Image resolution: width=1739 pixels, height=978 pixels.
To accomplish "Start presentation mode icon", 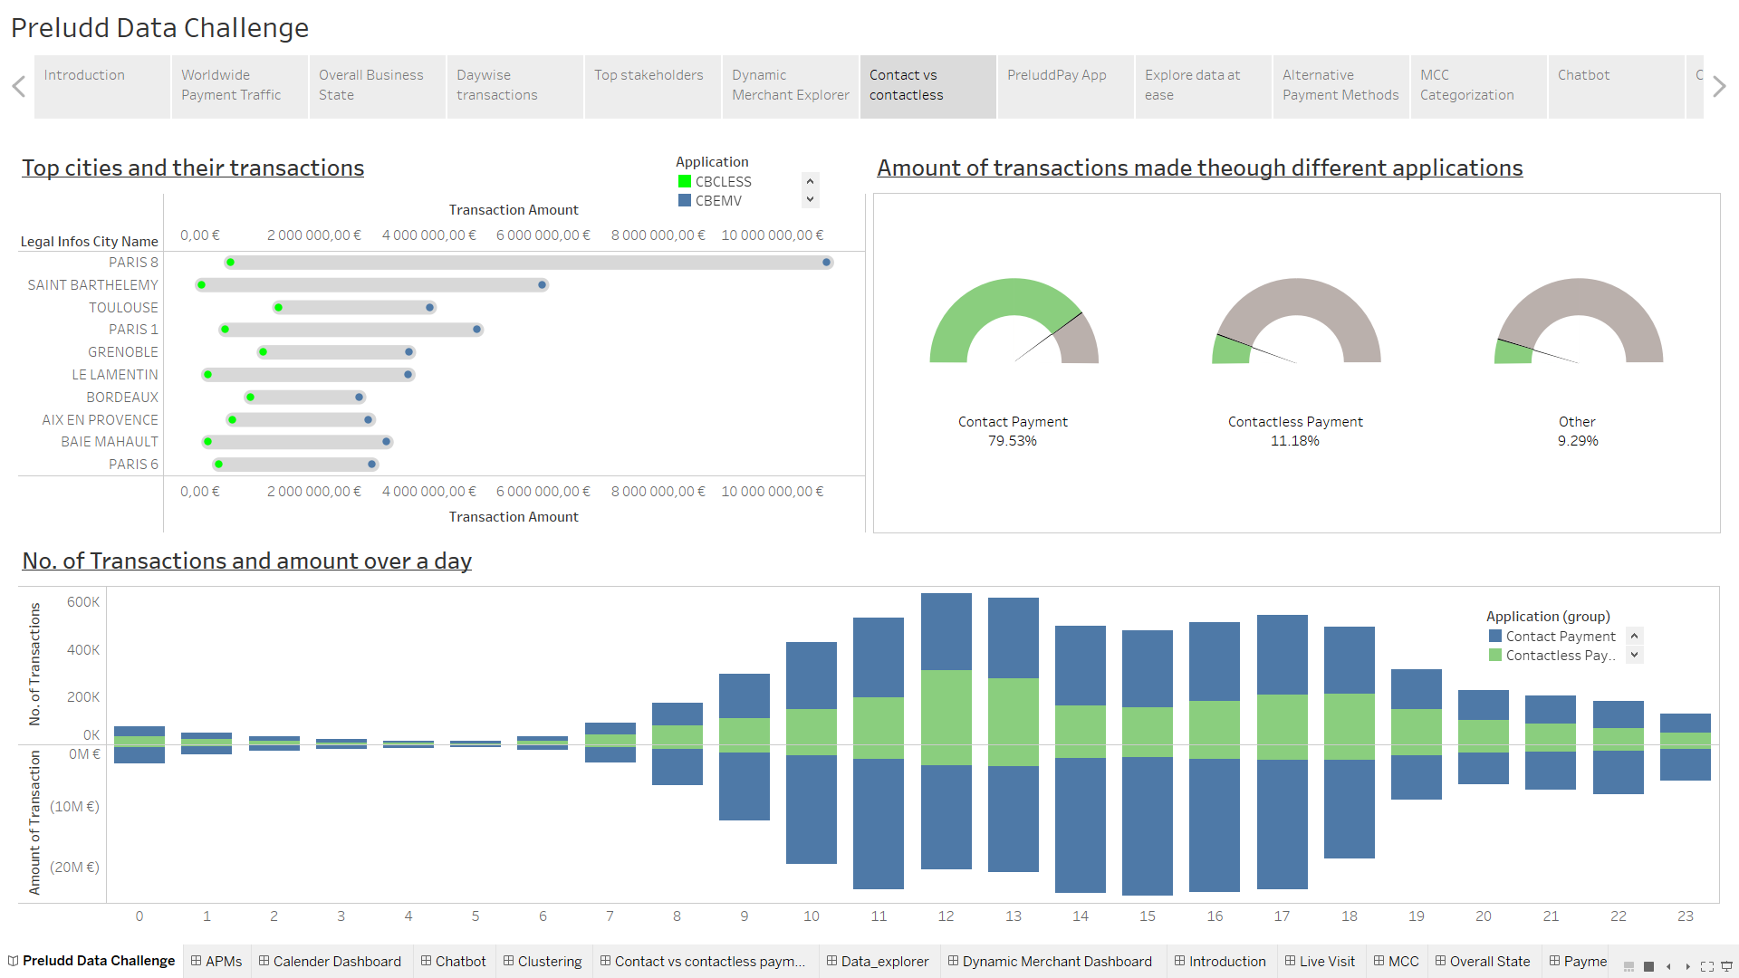I will pyautogui.click(x=1726, y=966).
